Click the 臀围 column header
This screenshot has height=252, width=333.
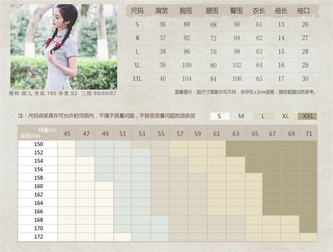pyautogui.click(x=237, y=11)
